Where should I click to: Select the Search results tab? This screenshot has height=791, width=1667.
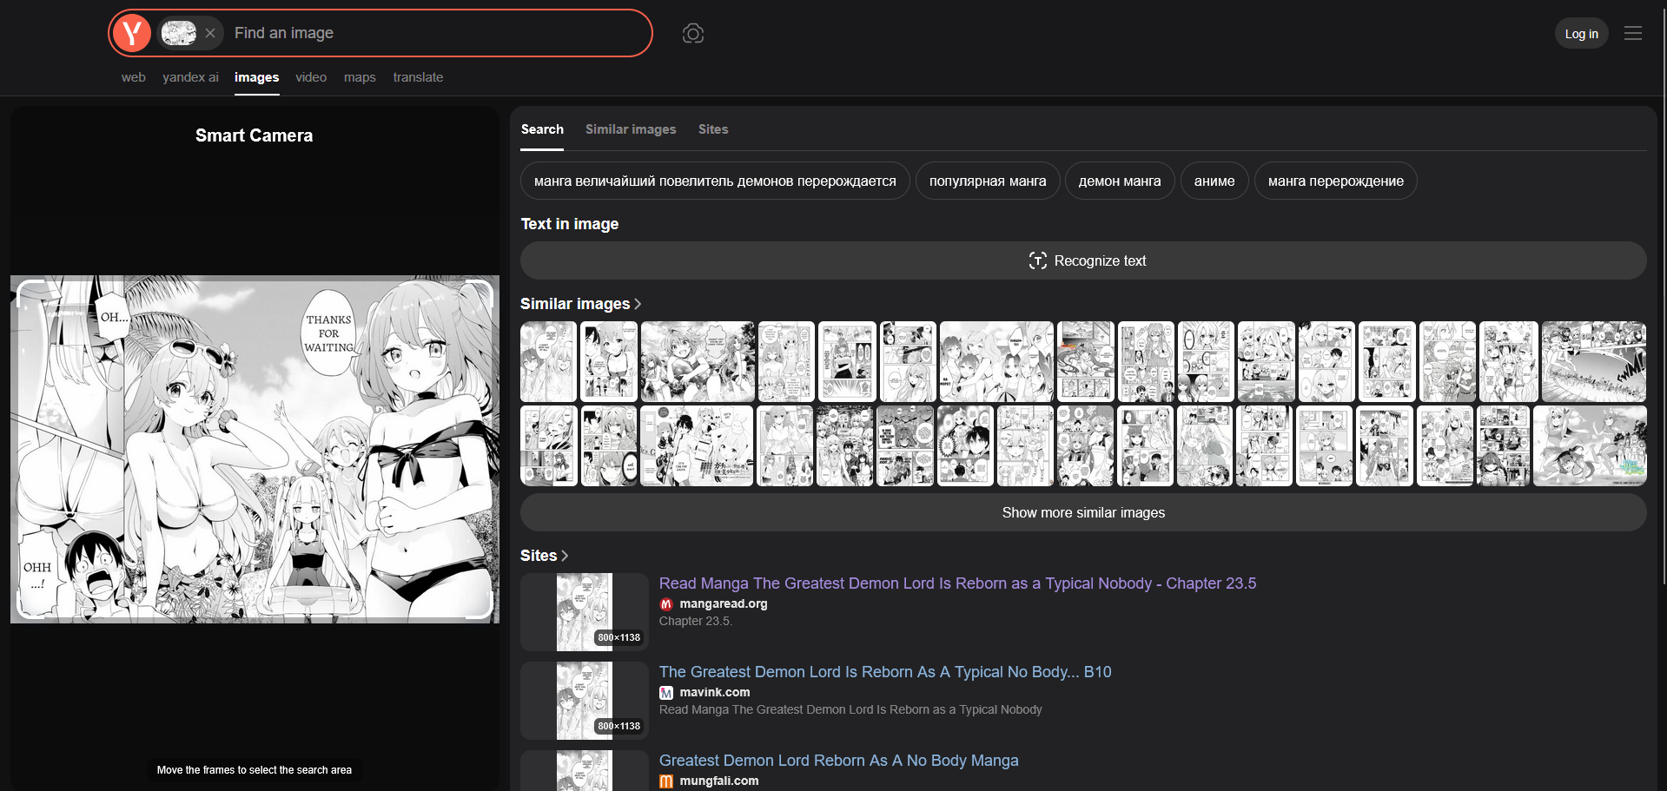point(542,129)
